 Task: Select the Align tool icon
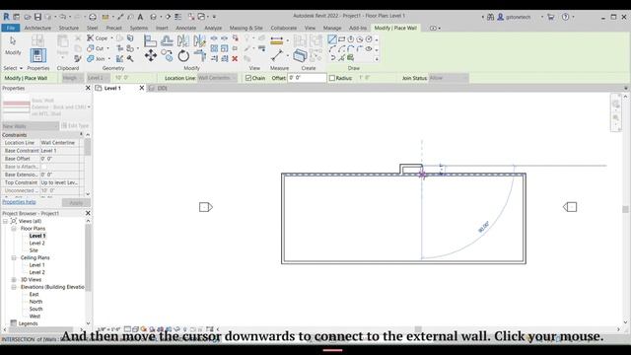tap(150, 40)
